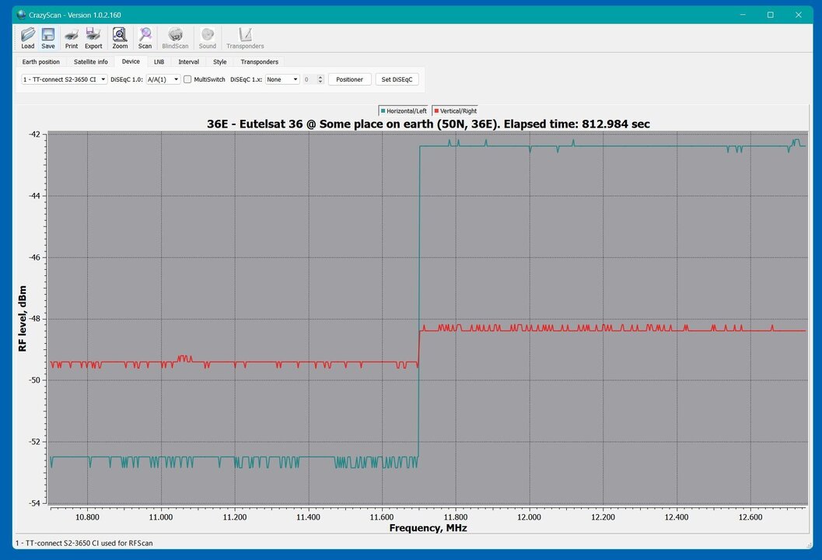The width and height of the screenshot is (822, 560).
Task: Open the LNB tab
Action: tap(159, 61)
